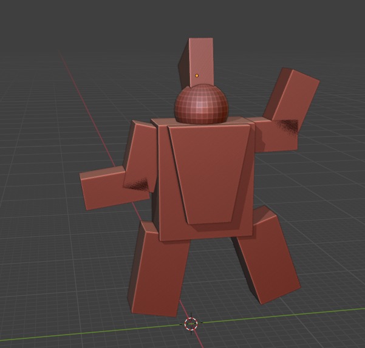Select the tall antenna block above the head
Viewport: 365px width, 348px height.
[x=202, y=60]
